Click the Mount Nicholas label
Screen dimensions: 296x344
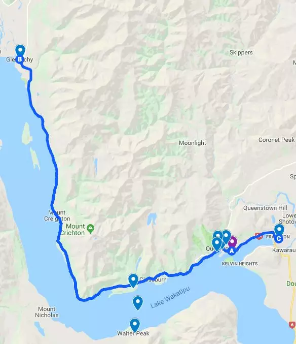tap(47, 312)
